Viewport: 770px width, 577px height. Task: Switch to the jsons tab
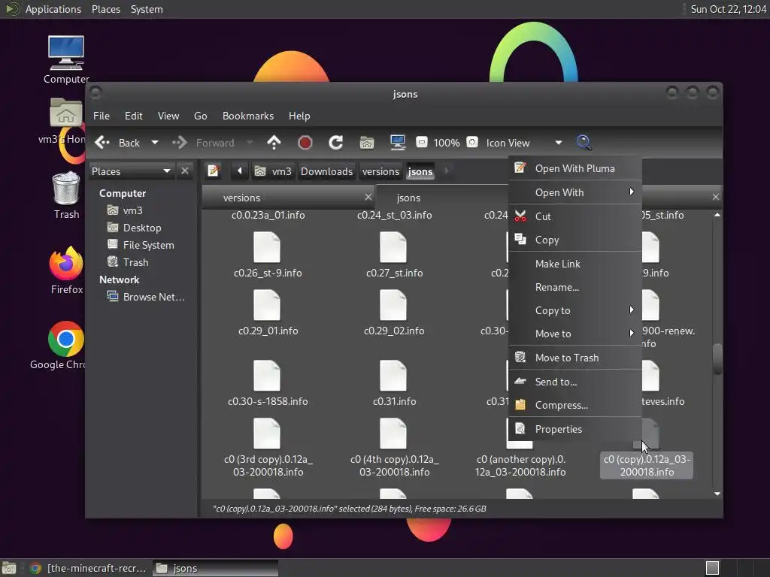[x=408, y=198]
